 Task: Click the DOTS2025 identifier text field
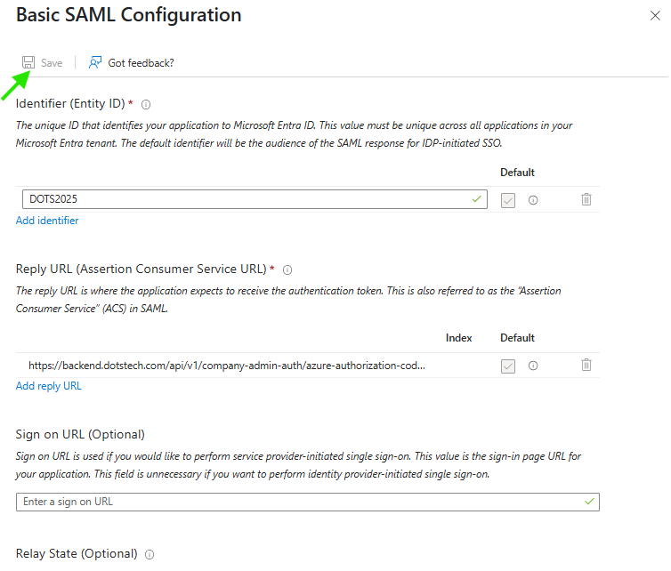249,199
